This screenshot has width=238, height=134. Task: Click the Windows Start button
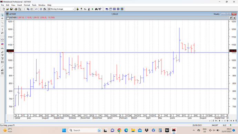[64, 130]
